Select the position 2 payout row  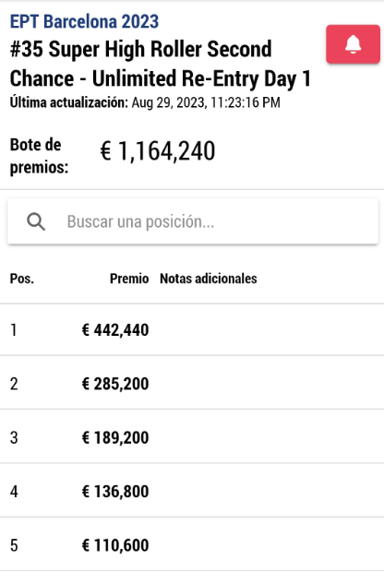pos(192,383)
